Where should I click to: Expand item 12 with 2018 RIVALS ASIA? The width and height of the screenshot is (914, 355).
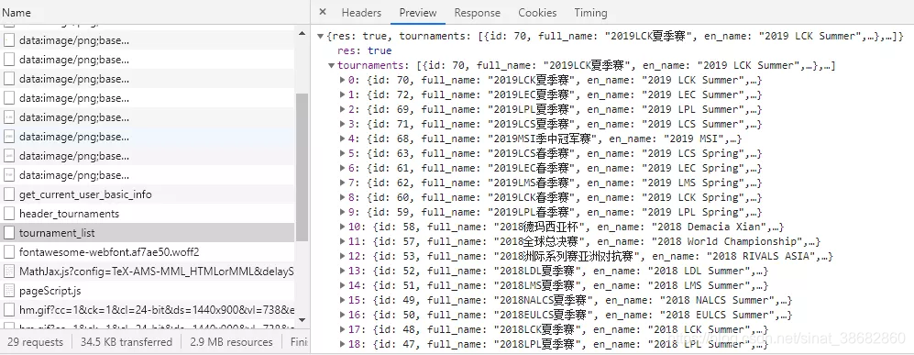click(342, 256)
